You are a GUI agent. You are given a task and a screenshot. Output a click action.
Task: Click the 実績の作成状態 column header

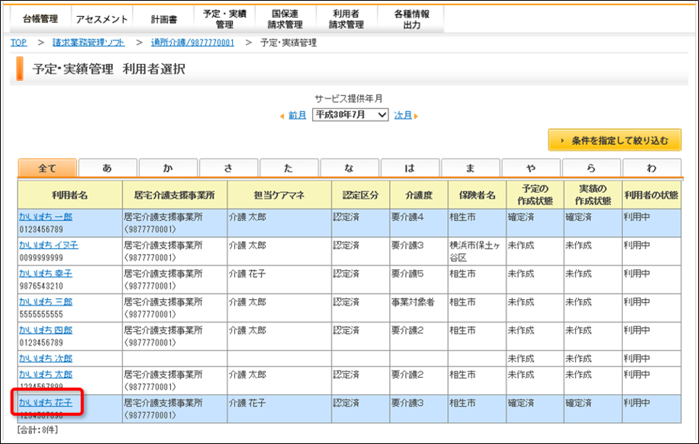click(x=593, y=195)
